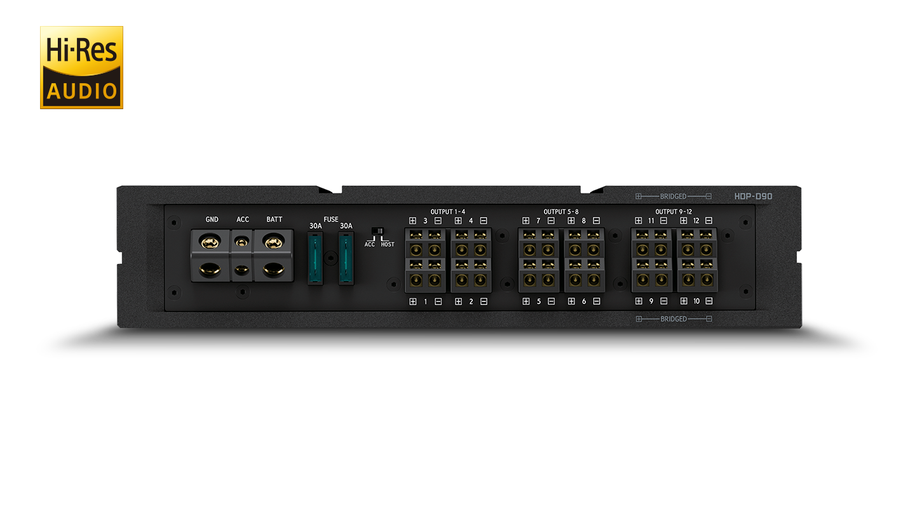The height and width of the screenshot is (514, 915).
Task: Click the number 7 output label
Action: click(538, 221)
